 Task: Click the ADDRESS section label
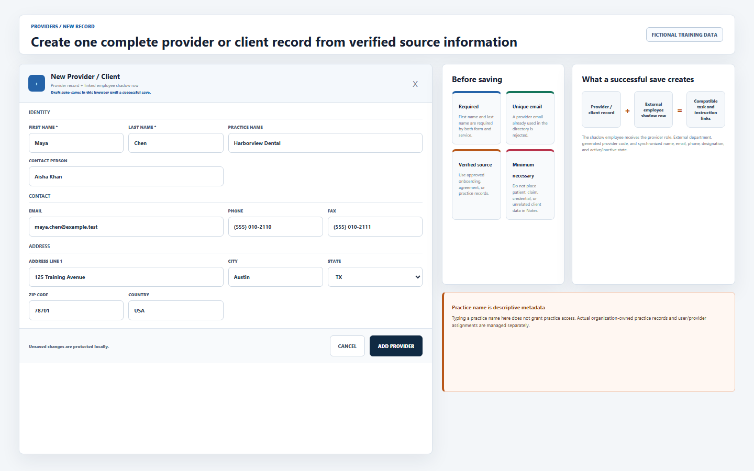(39, 246)
